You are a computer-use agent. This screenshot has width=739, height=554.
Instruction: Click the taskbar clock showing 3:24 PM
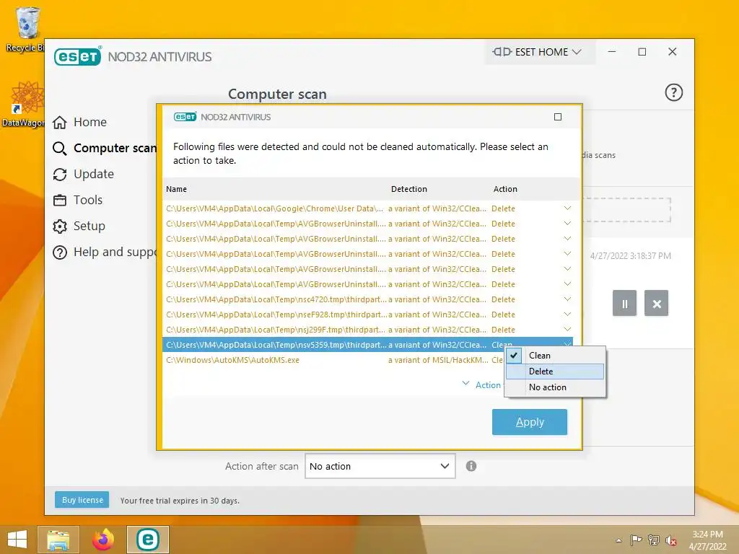pos(707,540)
